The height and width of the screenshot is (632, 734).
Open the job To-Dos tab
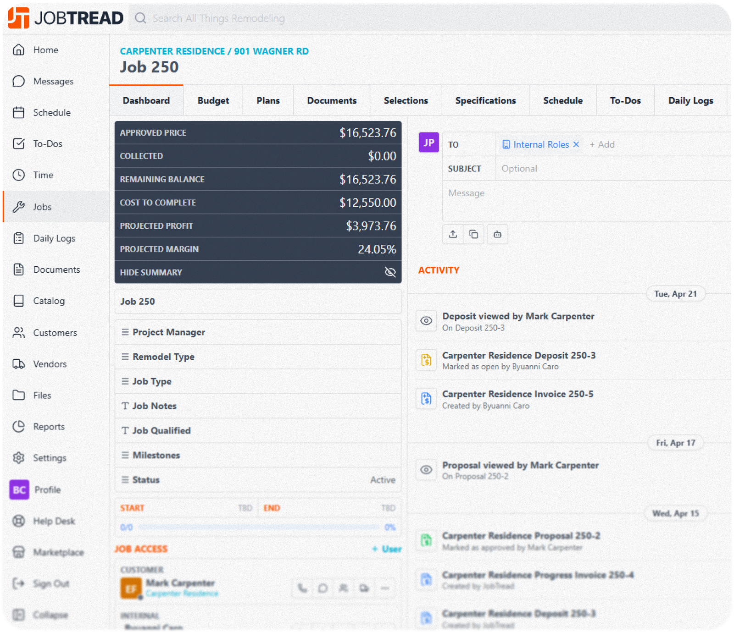625,100
